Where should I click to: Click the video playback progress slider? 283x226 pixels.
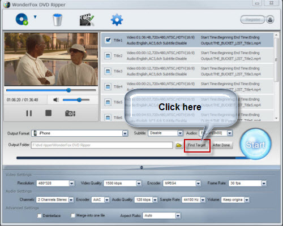[51, 90]
